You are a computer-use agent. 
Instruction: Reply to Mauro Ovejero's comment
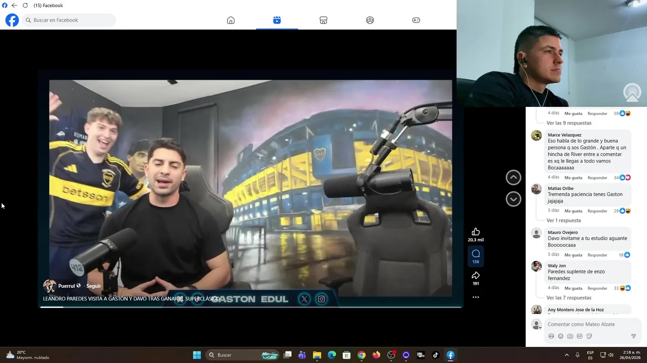tap(597, 255)
